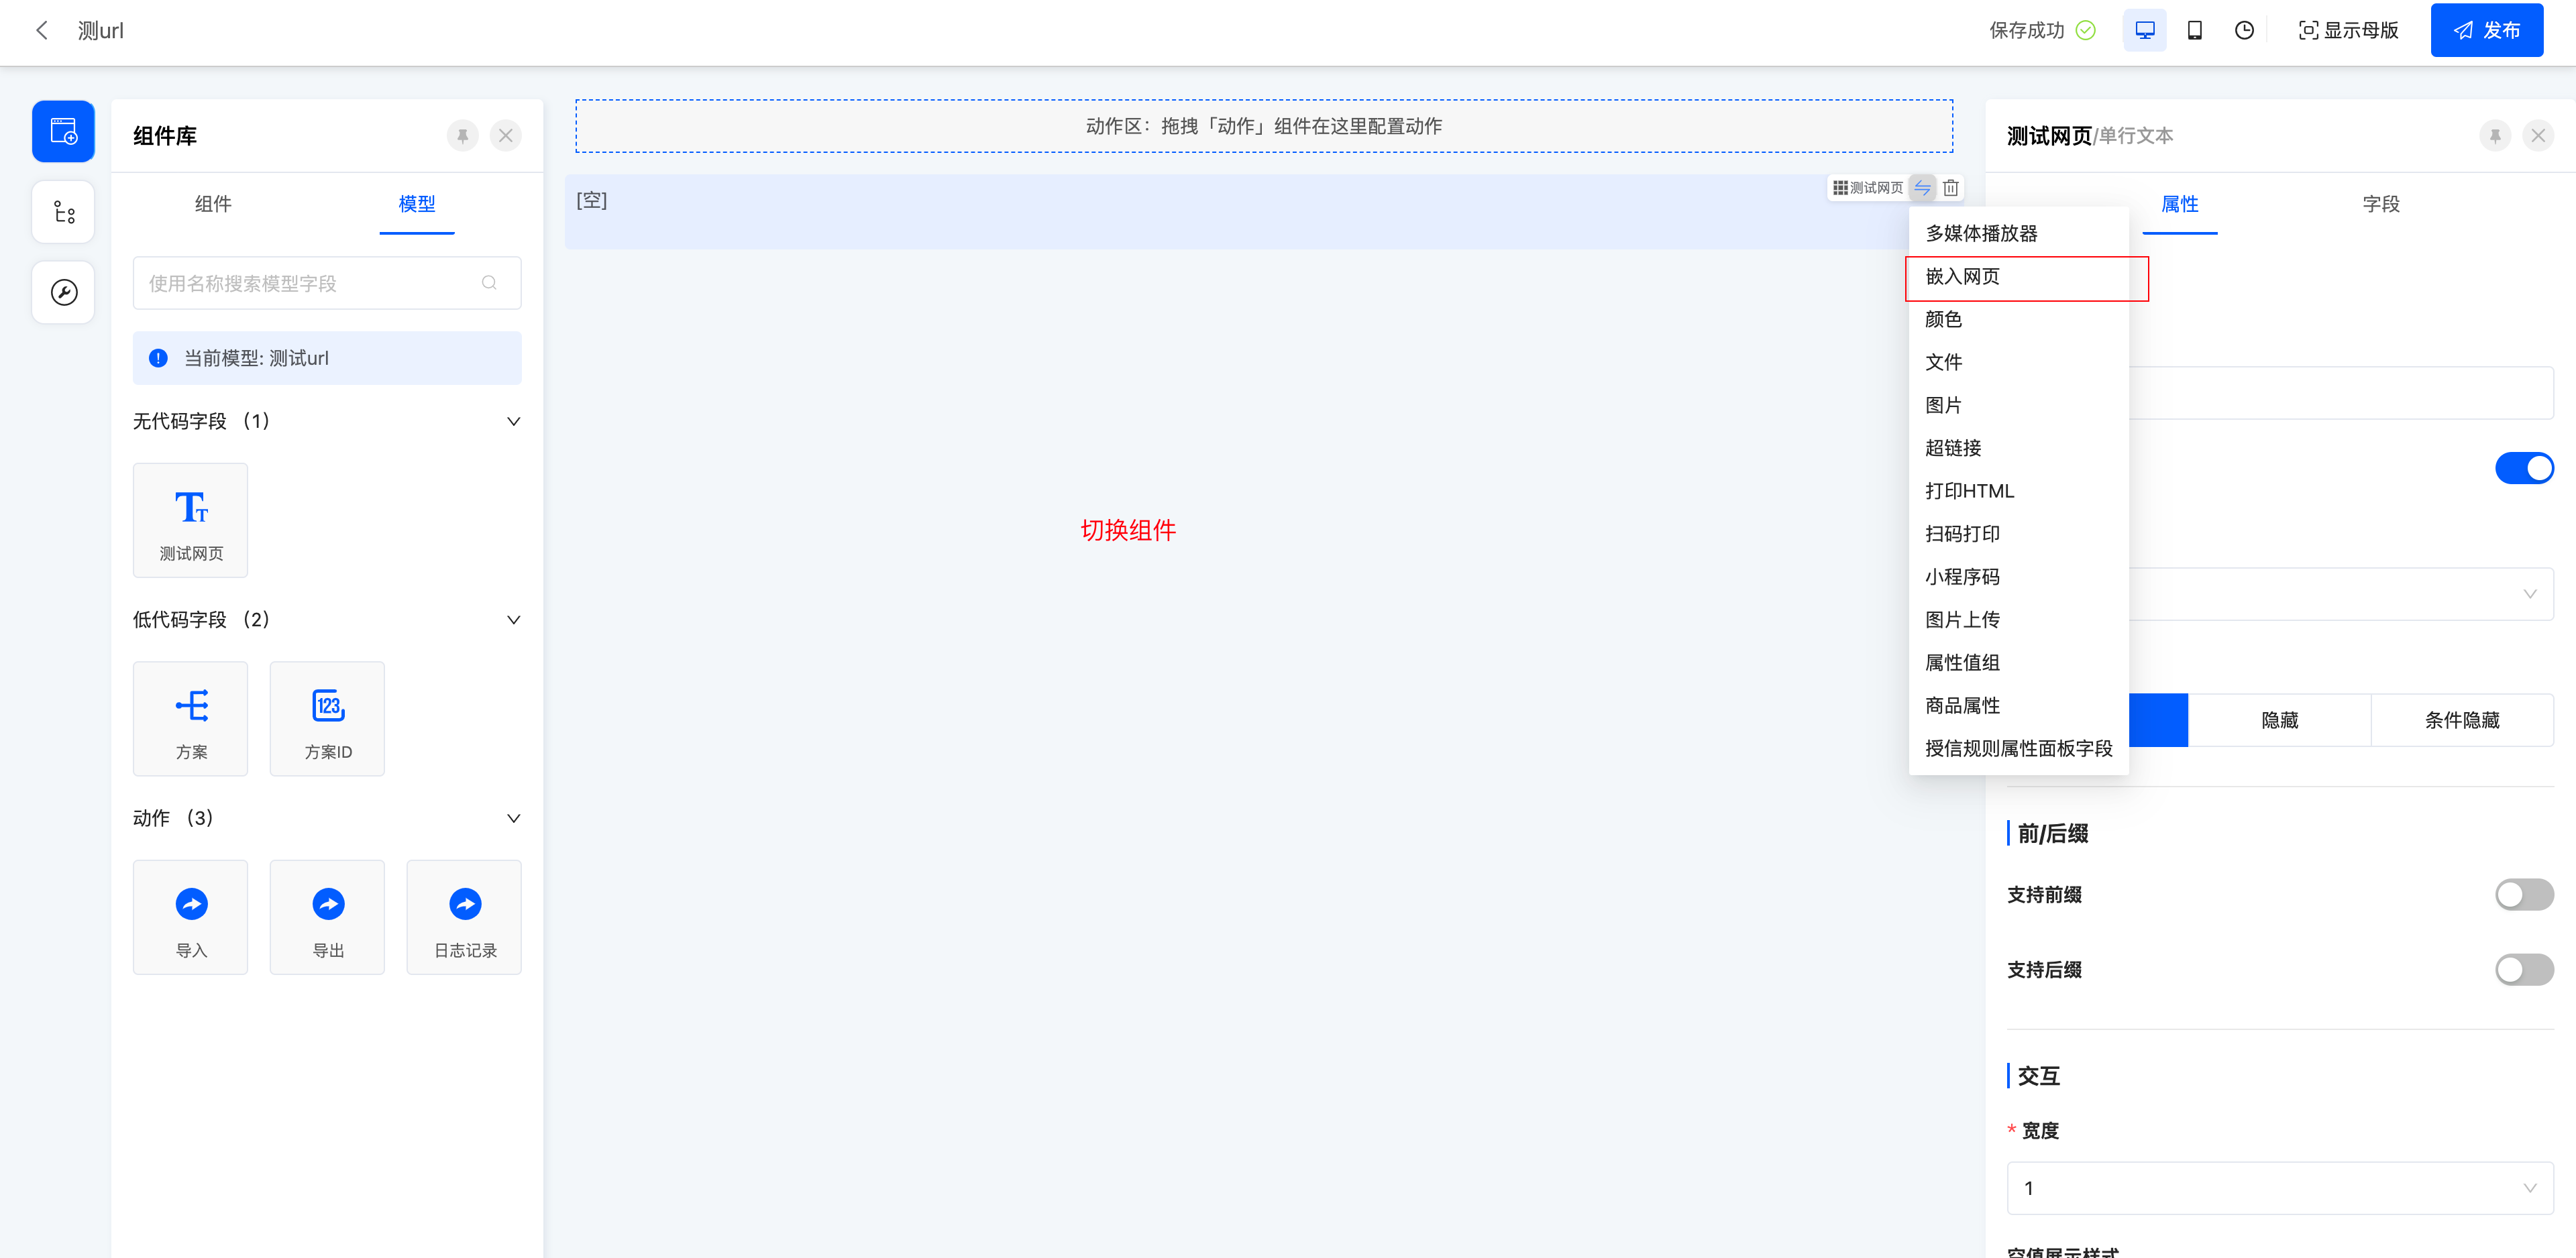This screenshot has height=1258, width=2576.
Task: Pin the 测试网页 properties panel
Action: click(2495, 136)
